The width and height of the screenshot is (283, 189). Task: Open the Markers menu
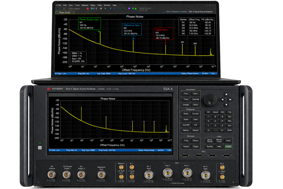click(x=85, y=5)
